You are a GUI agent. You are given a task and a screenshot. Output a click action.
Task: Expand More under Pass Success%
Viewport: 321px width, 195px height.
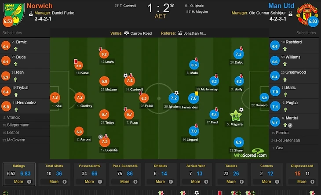pos(124,181)
